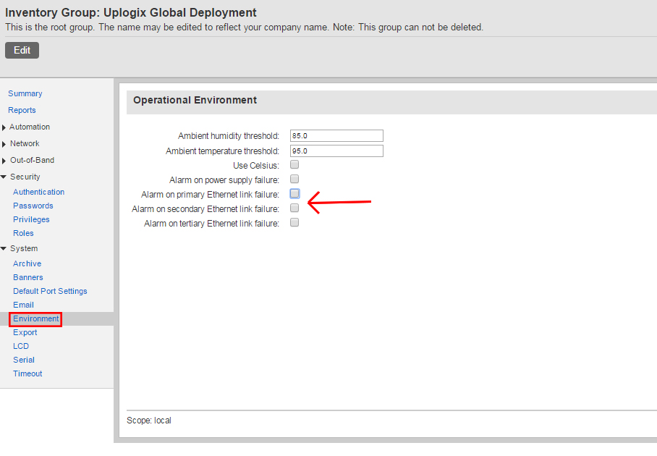Expand the Network tree section

click(x=4, y=144)
